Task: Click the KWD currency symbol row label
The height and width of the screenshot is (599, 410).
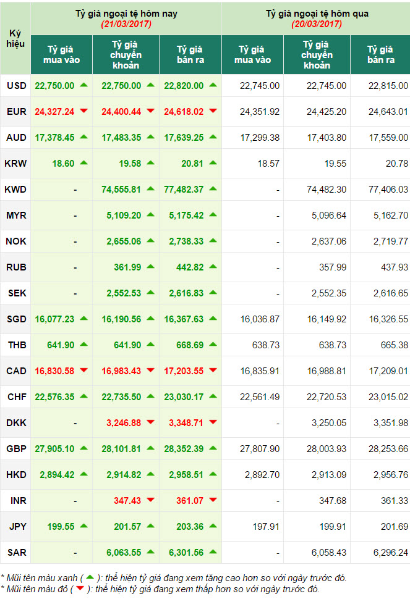Action: (x=15, y=190)
